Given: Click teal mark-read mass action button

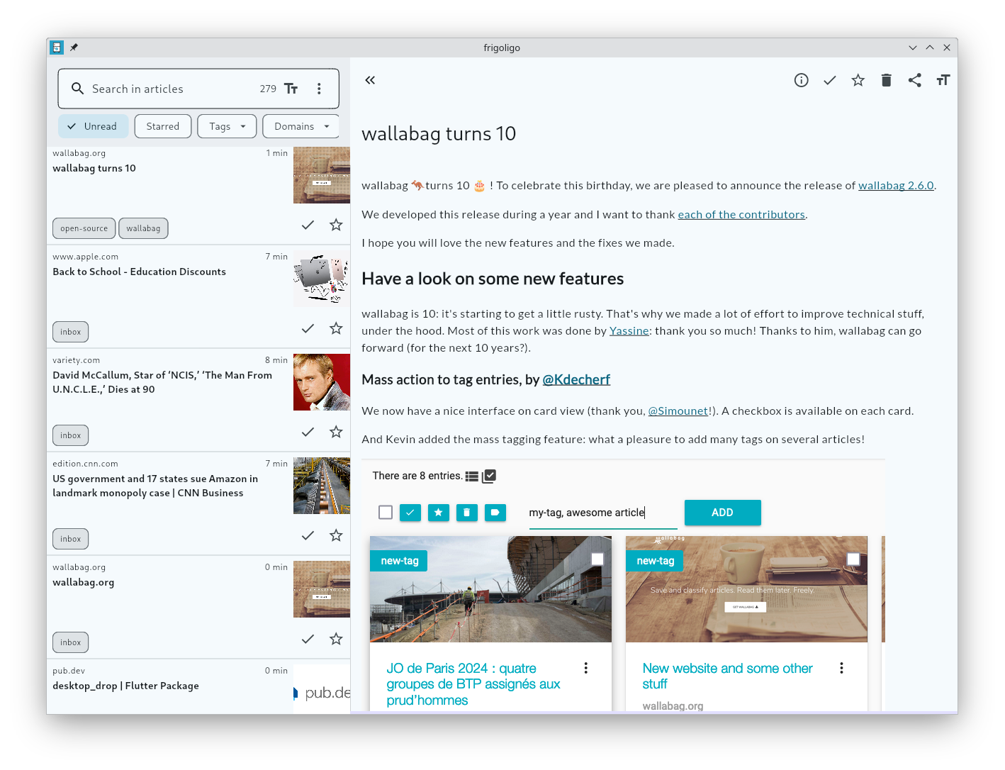Looking at the screenshot, I should [x=410, y=512].
